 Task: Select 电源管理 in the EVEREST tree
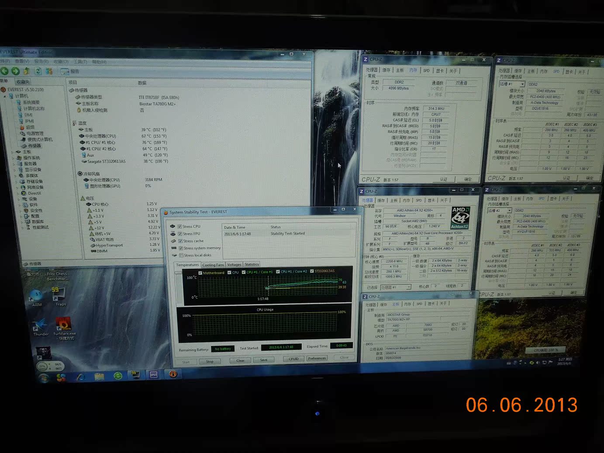point(31,133)
